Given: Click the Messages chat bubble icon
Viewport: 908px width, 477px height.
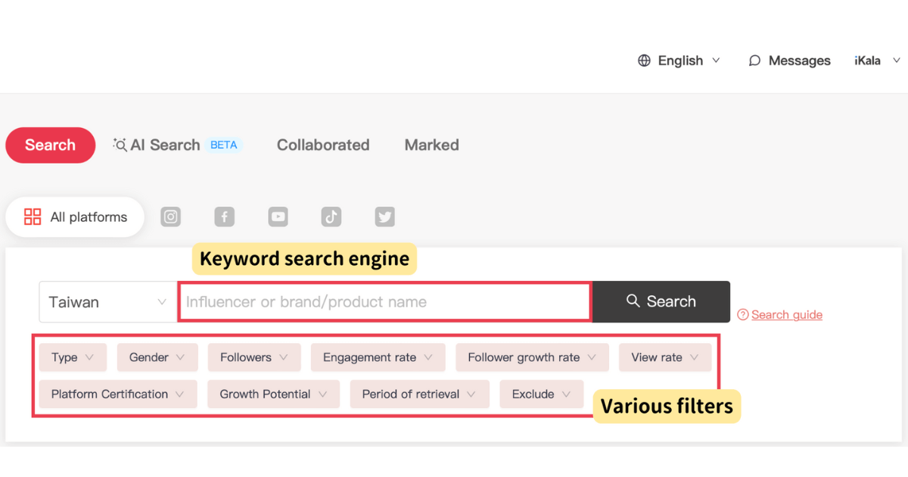Looking at the screenshot, I should pos(754,61).
